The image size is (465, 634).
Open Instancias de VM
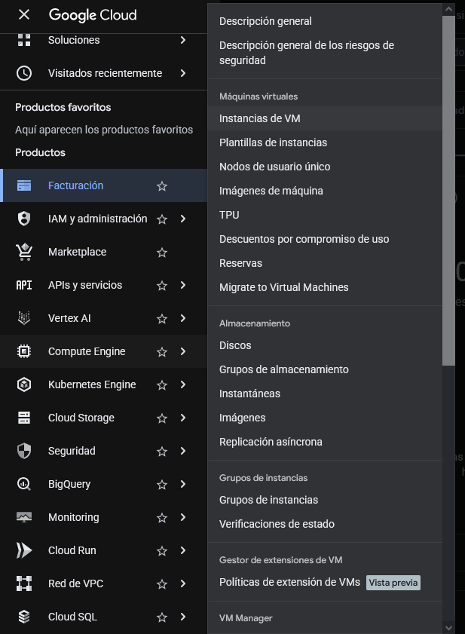point(259,118)
